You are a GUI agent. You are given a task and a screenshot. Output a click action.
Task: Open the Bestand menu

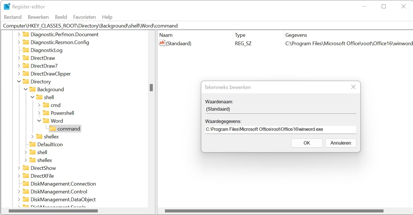tap(13, 17)
